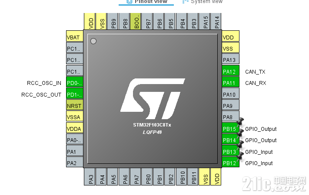Select the PA14 pin
Viewport: 309px width, 195px height.
pos(216,21)
